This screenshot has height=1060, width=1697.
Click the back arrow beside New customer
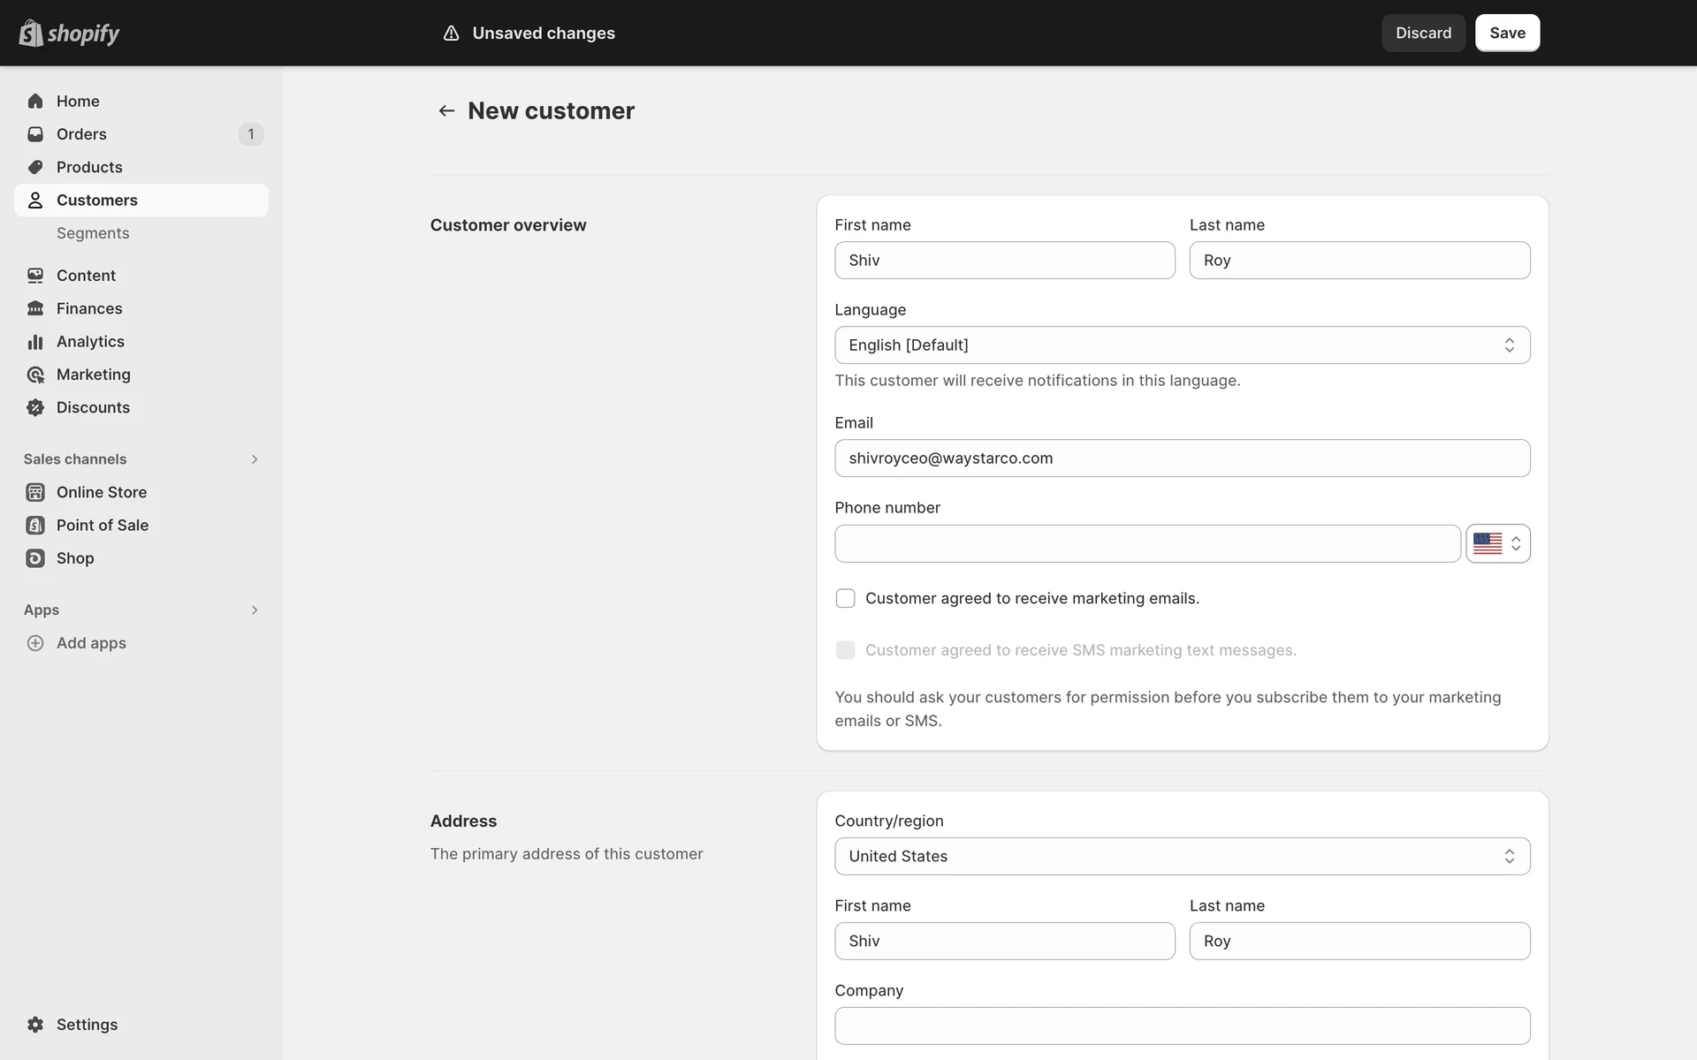446,110
